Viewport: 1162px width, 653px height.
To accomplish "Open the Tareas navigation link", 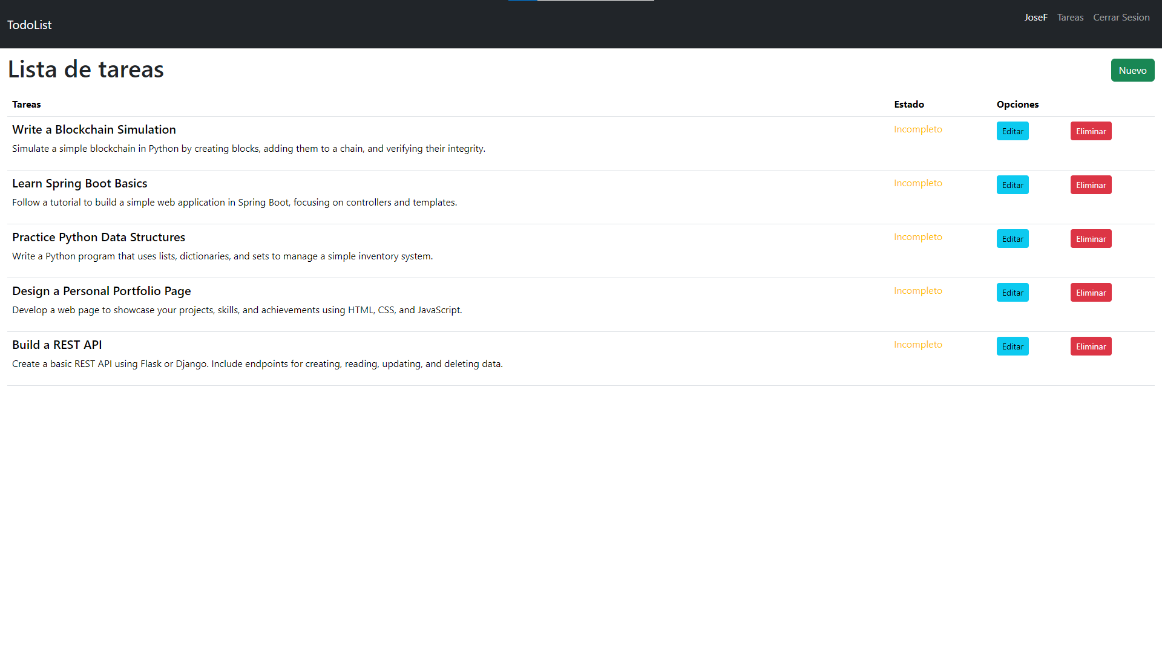I will (1070, 17).
